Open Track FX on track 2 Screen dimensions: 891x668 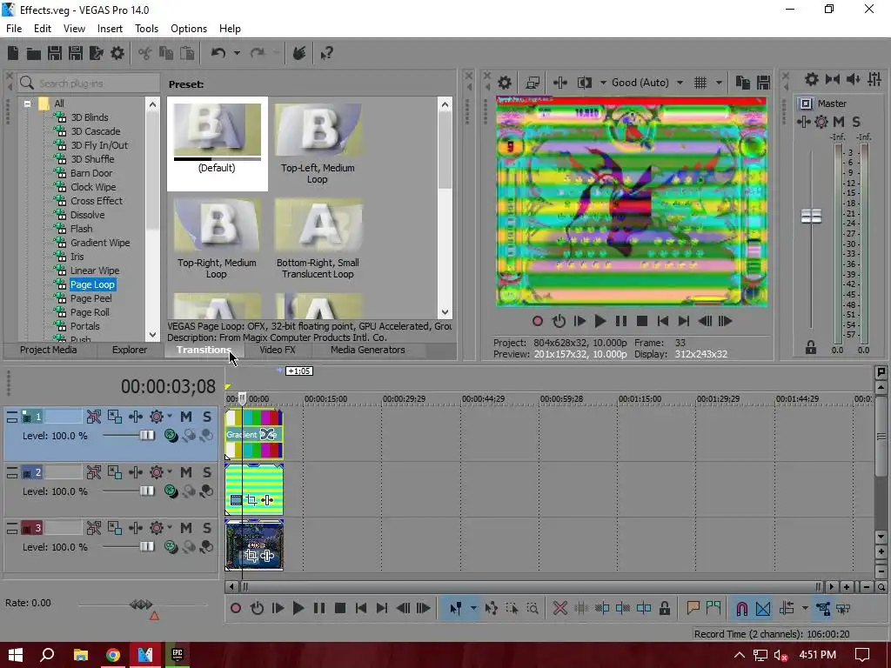pos(135,472)
